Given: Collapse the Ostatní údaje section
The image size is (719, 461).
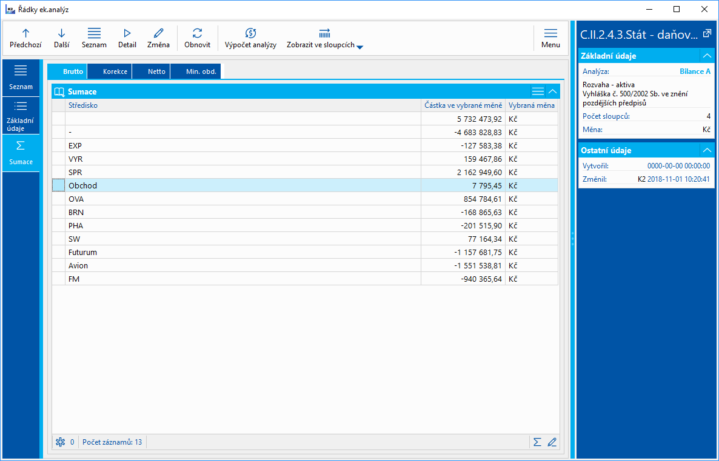Looking at the screenshot, I should (707, 150).
